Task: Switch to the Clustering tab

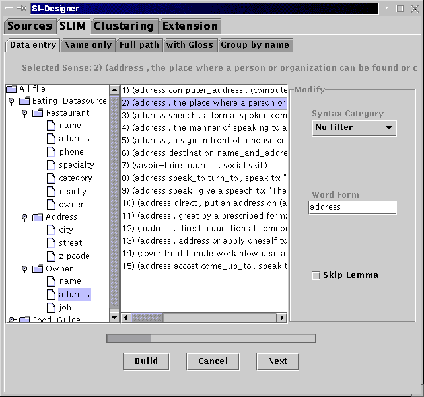Action: point(124,26)
